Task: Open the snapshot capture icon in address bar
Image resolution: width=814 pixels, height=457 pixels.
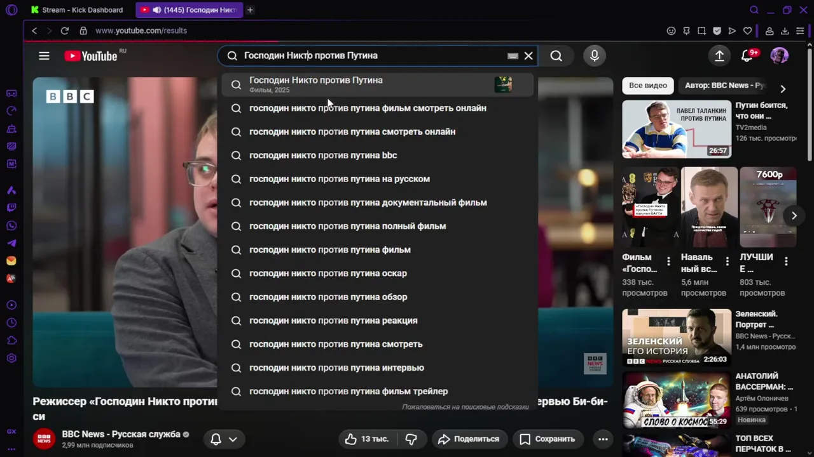Action: coord(701,30)
